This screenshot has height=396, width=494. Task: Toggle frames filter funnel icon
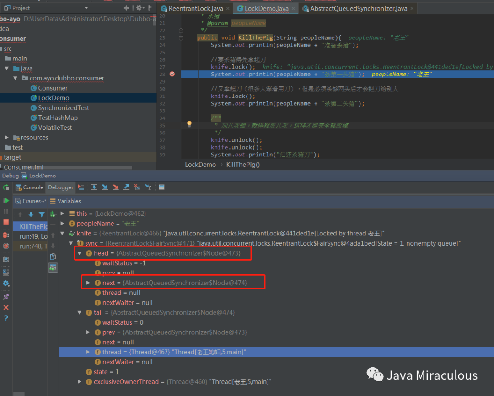pyautogui.click(x=42, y=214)
